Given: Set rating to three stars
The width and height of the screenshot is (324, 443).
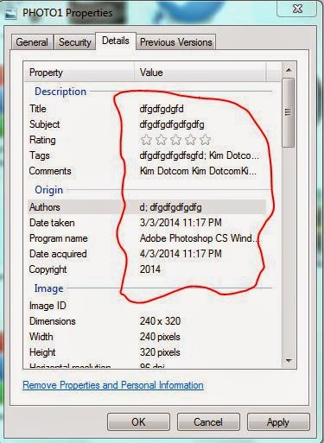Looking at the screenshot, I should coord(175,140).
